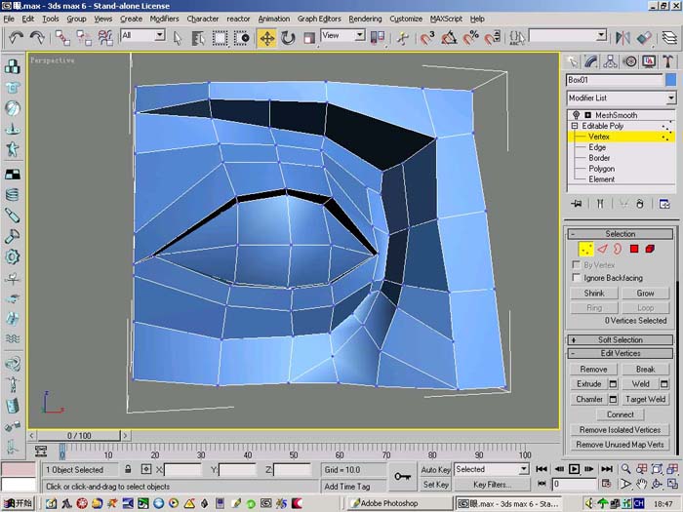Toggle the Selection Lock padlock

[128, 469]
